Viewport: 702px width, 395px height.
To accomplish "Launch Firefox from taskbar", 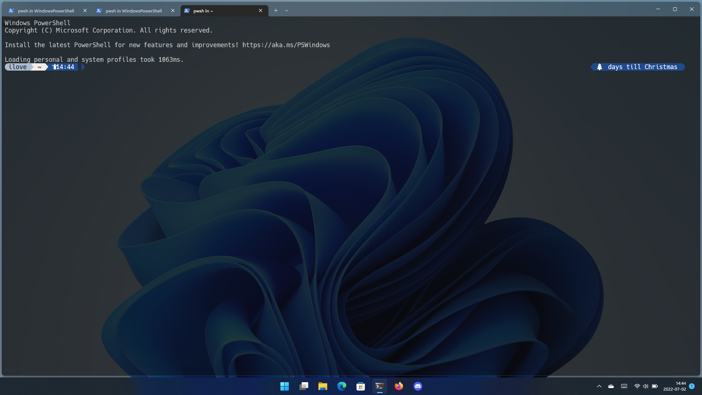I will 399,386.
